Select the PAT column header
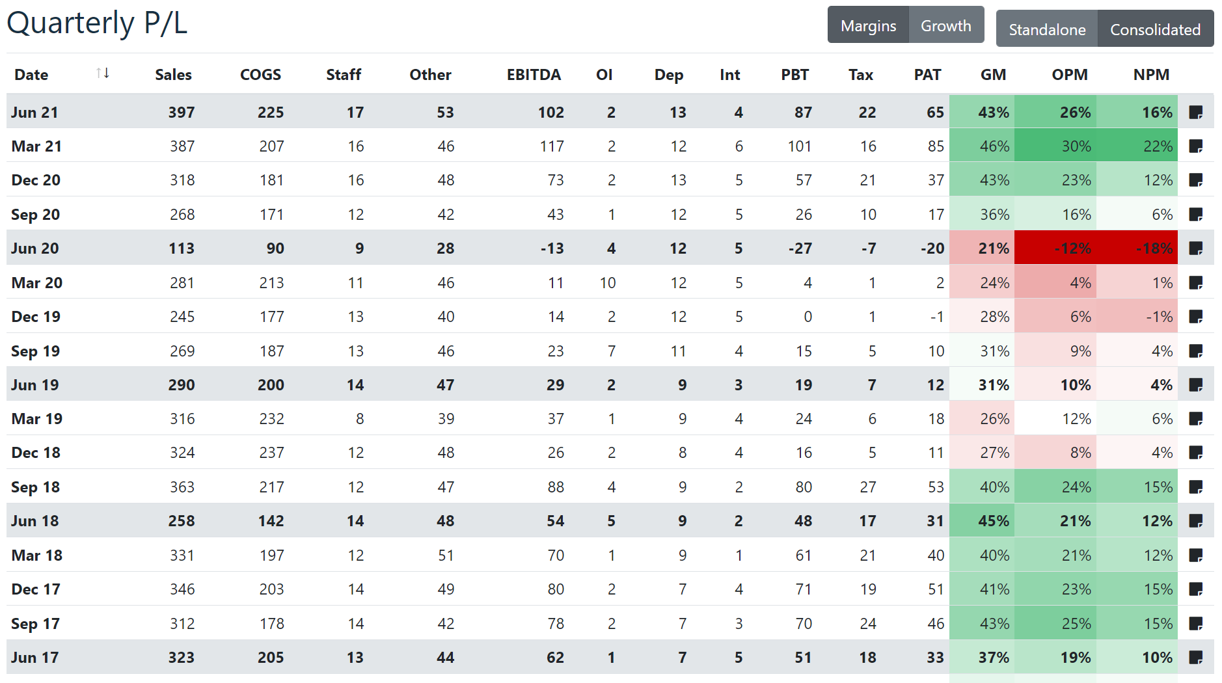The width and height of the screenshot is (1222, 683). pyautogui.click(x=927, y=75)
